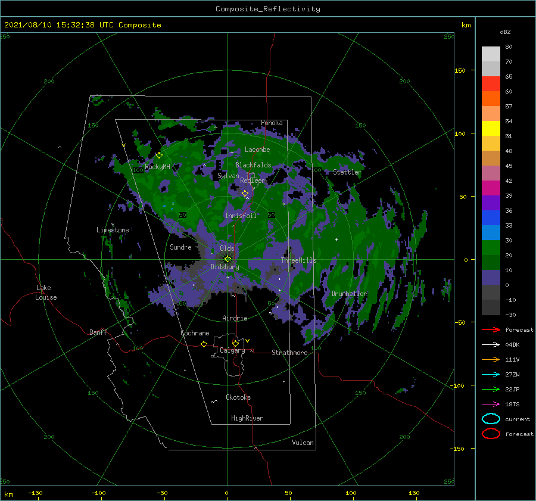
Task: Click the ThreeHills label
Action: (299, 260)
